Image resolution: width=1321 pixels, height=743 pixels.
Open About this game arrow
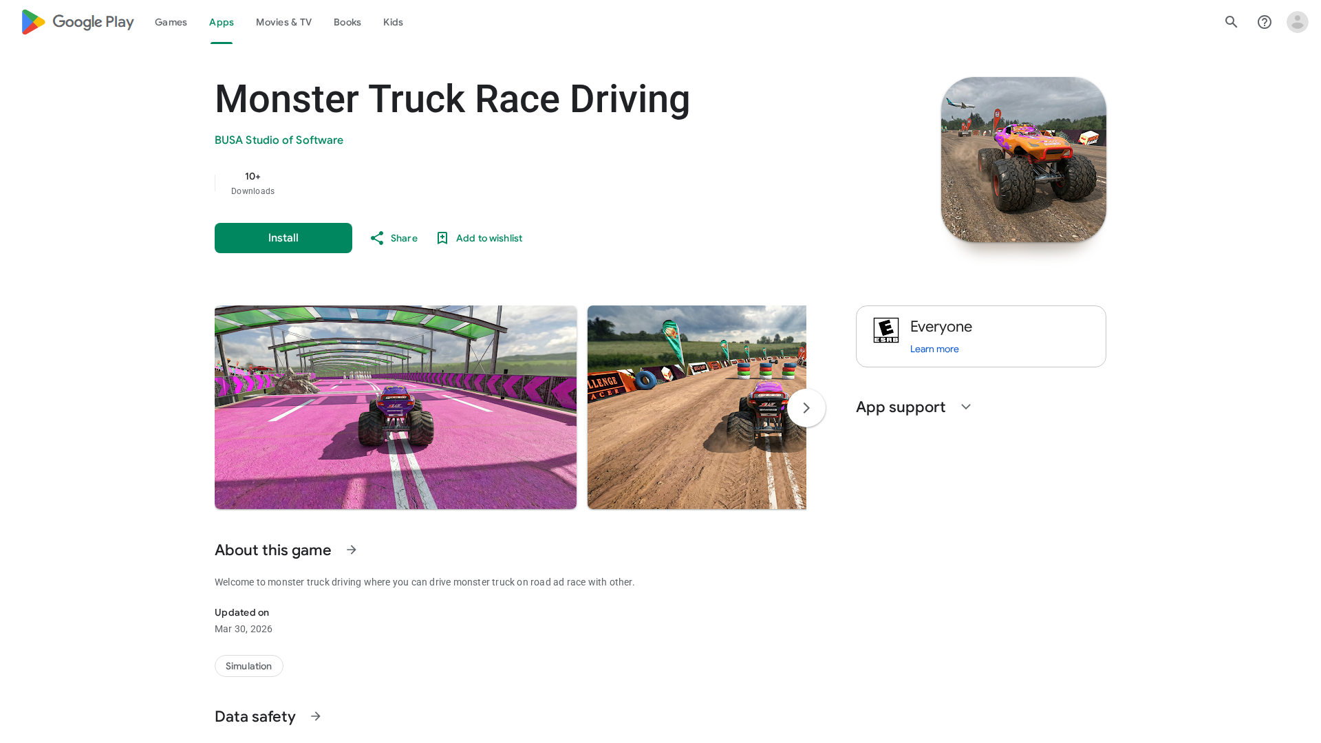pyautogui.click(x=352, y=550)
